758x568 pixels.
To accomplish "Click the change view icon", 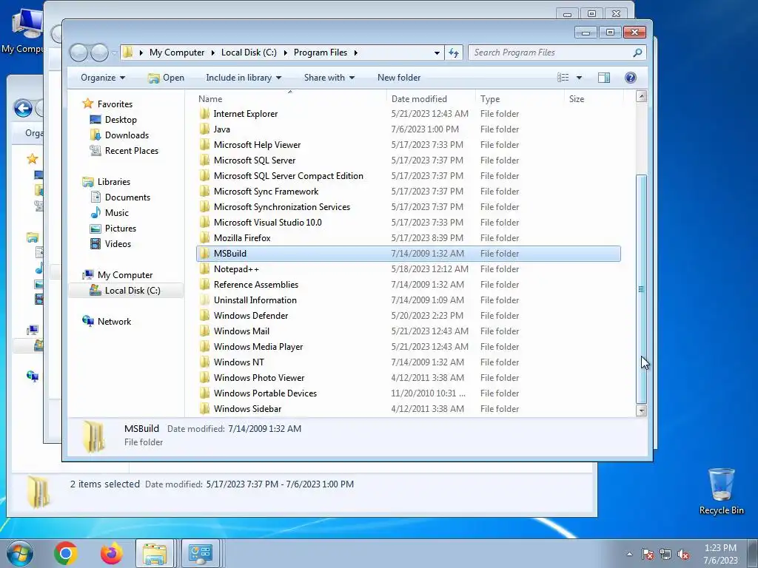I will pos(563,78).
